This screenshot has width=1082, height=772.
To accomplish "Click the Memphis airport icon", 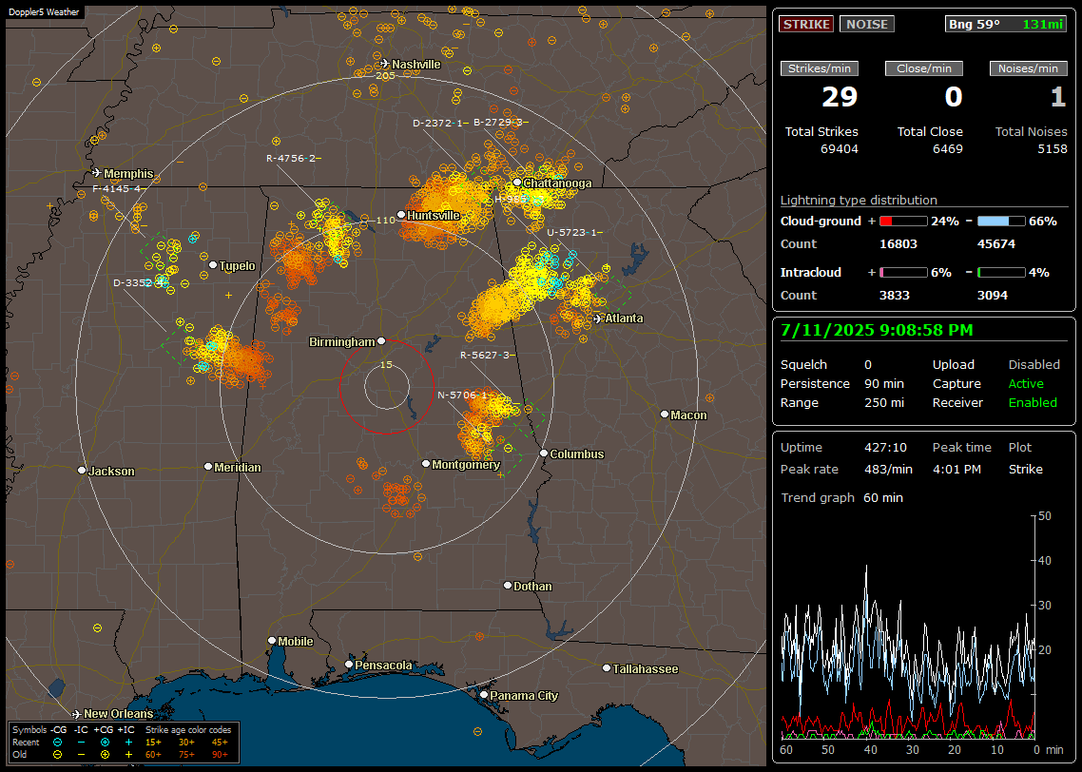I will [x=97, y=172].
